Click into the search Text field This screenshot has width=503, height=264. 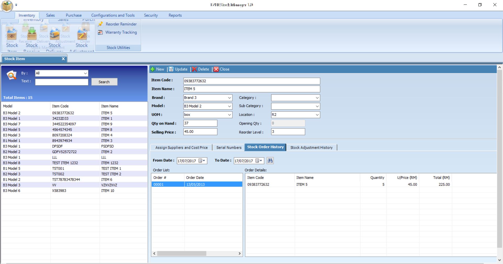(x=62, y=82)
